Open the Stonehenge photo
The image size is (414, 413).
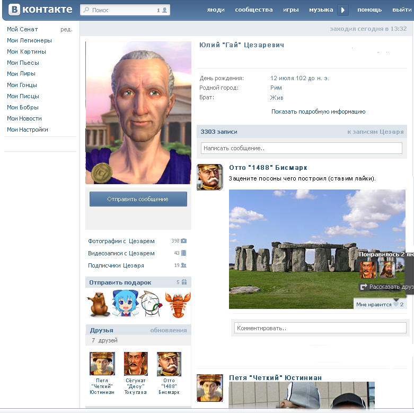click(x=317, y=249)
